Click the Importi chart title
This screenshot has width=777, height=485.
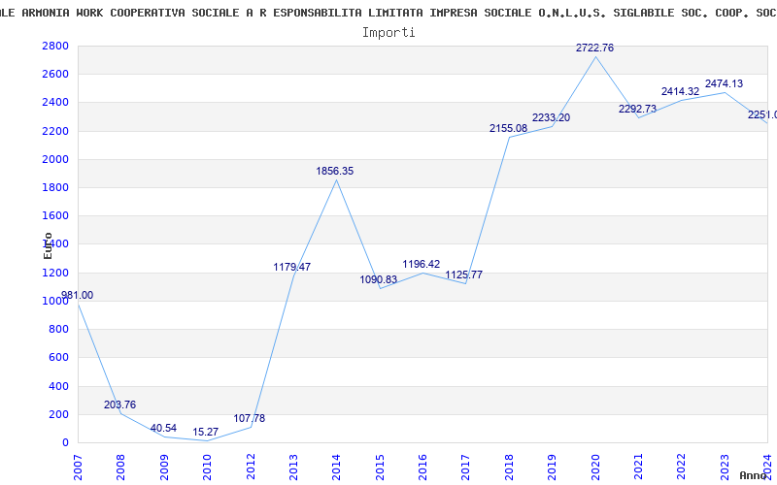coord(388,33)
